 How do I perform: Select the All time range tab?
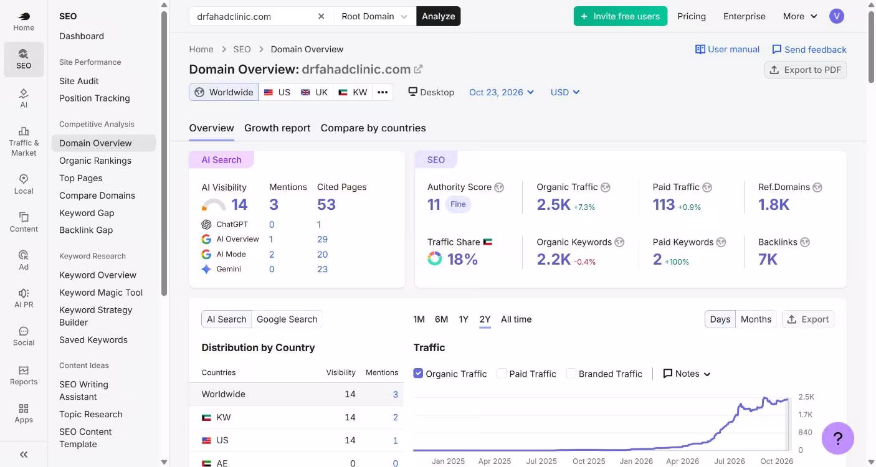tap(517, 319)
